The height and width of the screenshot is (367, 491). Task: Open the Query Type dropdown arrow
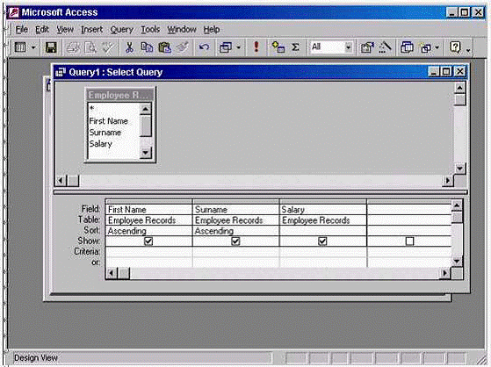click(x=238, y=47)
